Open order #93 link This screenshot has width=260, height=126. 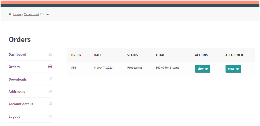click(x=74, y=68)
